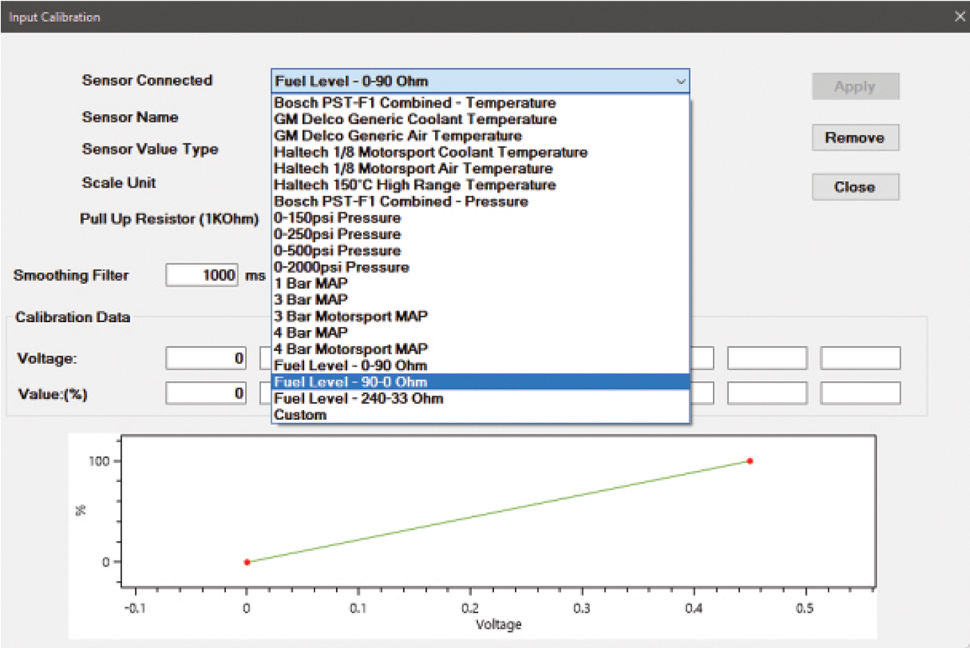Pick Bosch PST-F1 Combined - Pressure

point(480,201)
